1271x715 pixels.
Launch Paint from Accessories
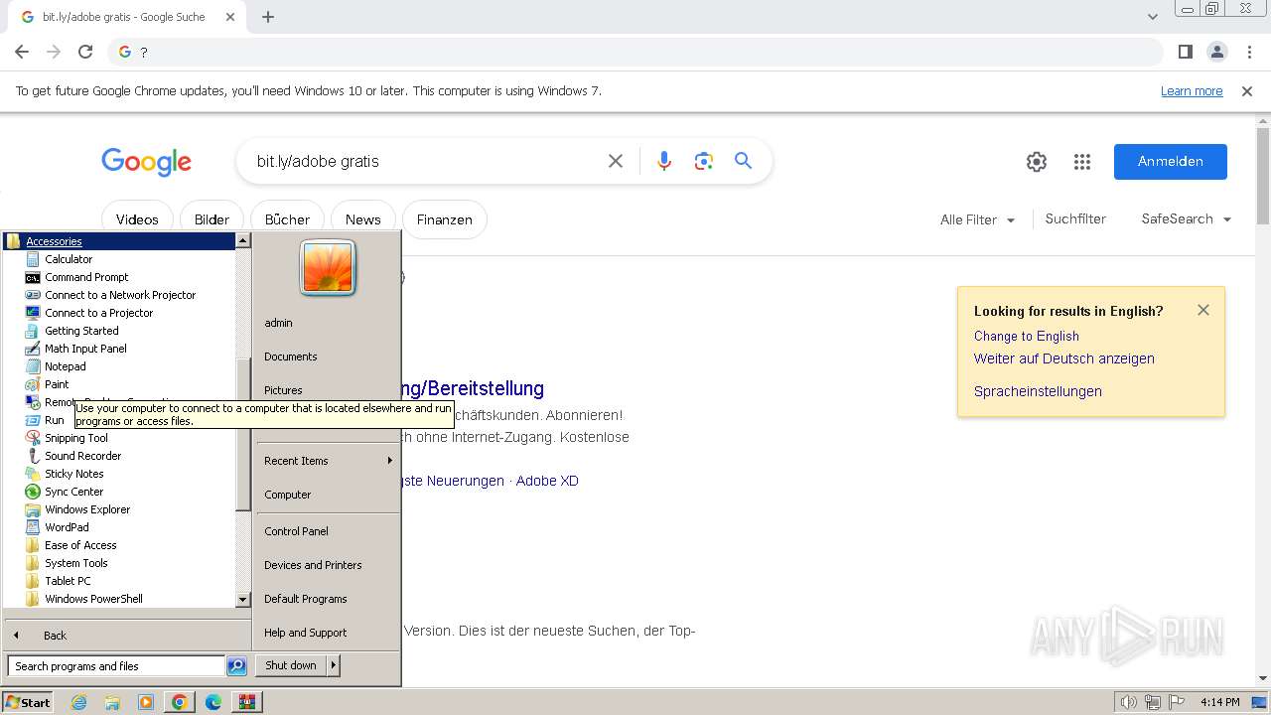tap(57, 384)
